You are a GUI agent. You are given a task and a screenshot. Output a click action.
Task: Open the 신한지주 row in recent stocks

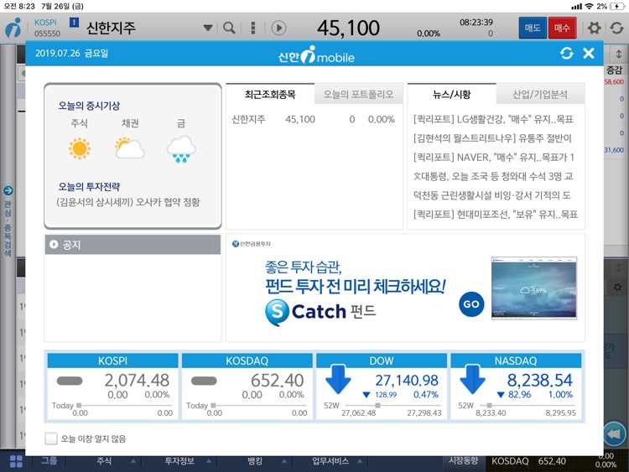coord(314,119)
